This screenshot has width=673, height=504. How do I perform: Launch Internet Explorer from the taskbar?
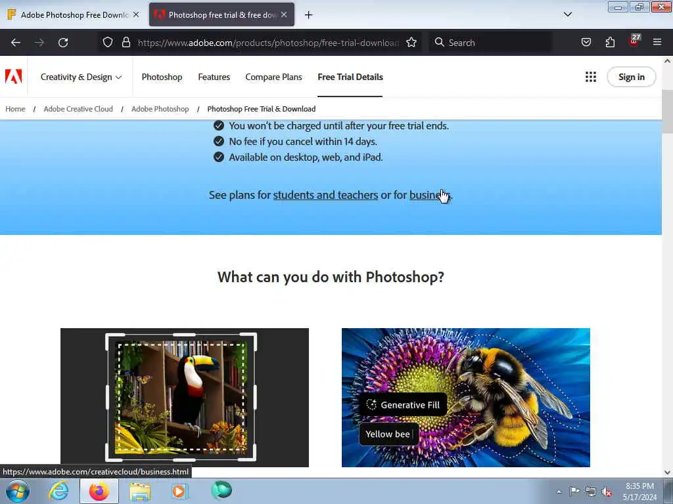tap(58, 491)
